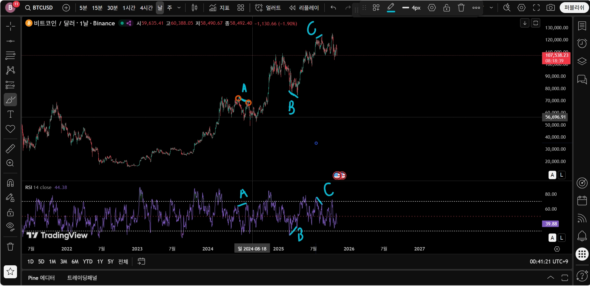The image size is (590, 286).
Task: Open the help center question icon
Action: click(582, 275)
